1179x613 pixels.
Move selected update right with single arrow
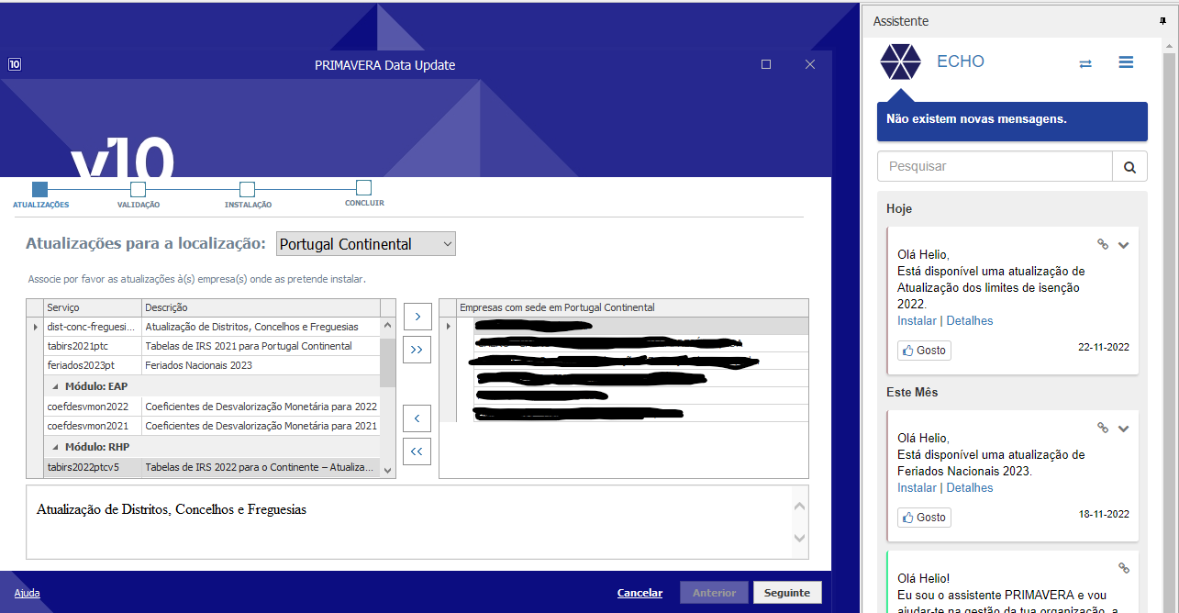pyautogui.click(x=417, y=317)
